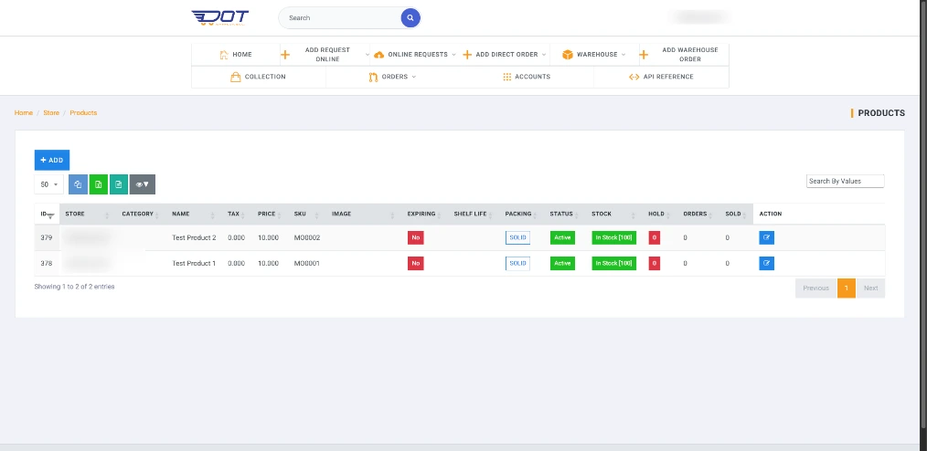Click the top Search input field
Screen dimensions: 927x451
pos(340,17)
